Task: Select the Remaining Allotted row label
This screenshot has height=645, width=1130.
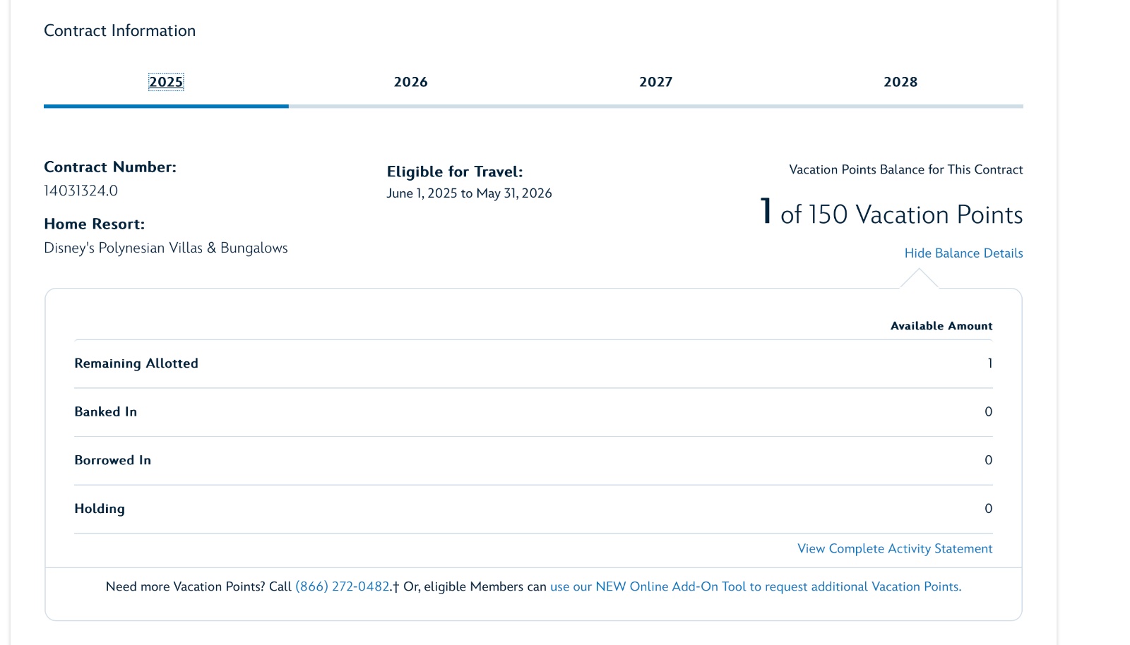Action: point(136,363)
